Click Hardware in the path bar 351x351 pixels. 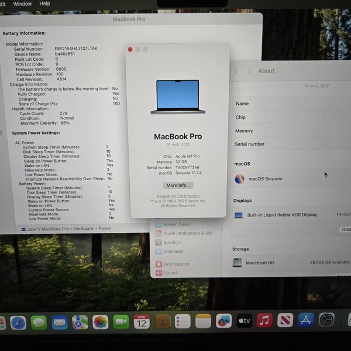[x=83, y=229]
